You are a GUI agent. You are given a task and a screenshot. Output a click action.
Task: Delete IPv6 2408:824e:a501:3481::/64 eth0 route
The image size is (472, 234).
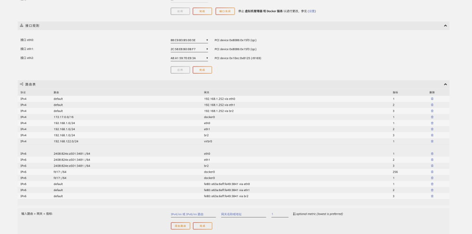pyautogui.click(x=432, y=153)
